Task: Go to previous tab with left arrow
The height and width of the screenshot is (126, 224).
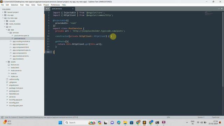Action: pyautogui.click(x=46, y=9)
